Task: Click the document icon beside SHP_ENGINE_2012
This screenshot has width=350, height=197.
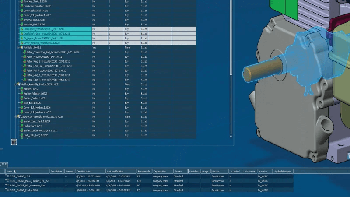Action: point(7,176)
